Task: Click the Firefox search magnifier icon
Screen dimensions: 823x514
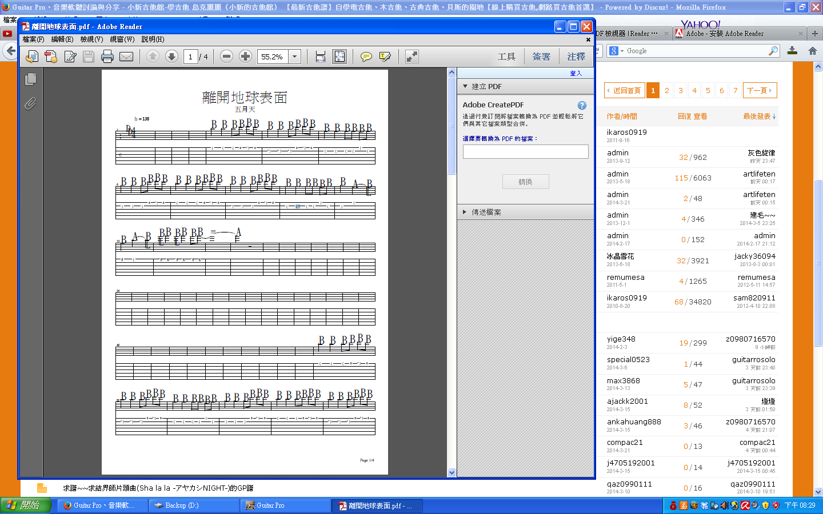Action: tap(773, 51)
